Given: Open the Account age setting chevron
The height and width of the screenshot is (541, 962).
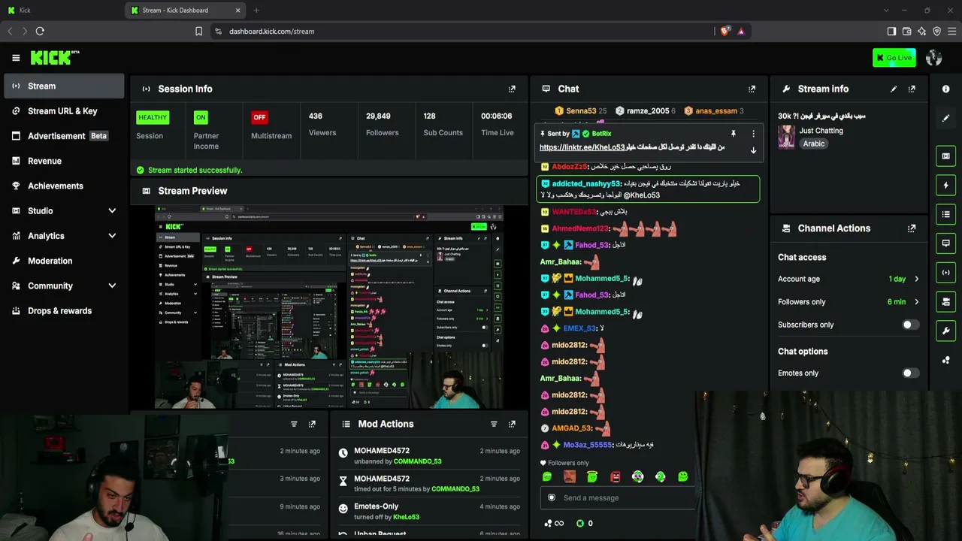Looking at the screenshot, I should pyautogui.click(x=916, y=279).
